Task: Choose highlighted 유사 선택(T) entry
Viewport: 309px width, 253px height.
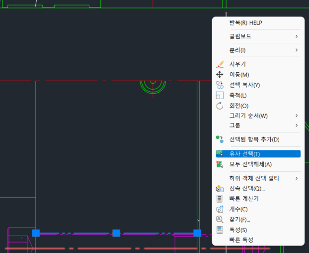Action: [258, 154]
